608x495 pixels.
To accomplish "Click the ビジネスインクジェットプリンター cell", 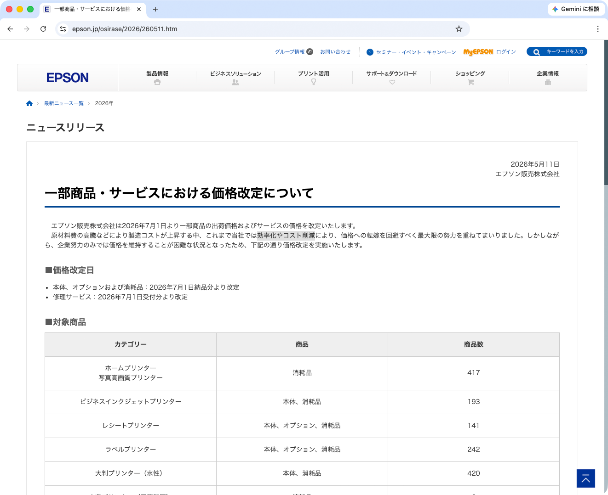I will tap(131, 402).
